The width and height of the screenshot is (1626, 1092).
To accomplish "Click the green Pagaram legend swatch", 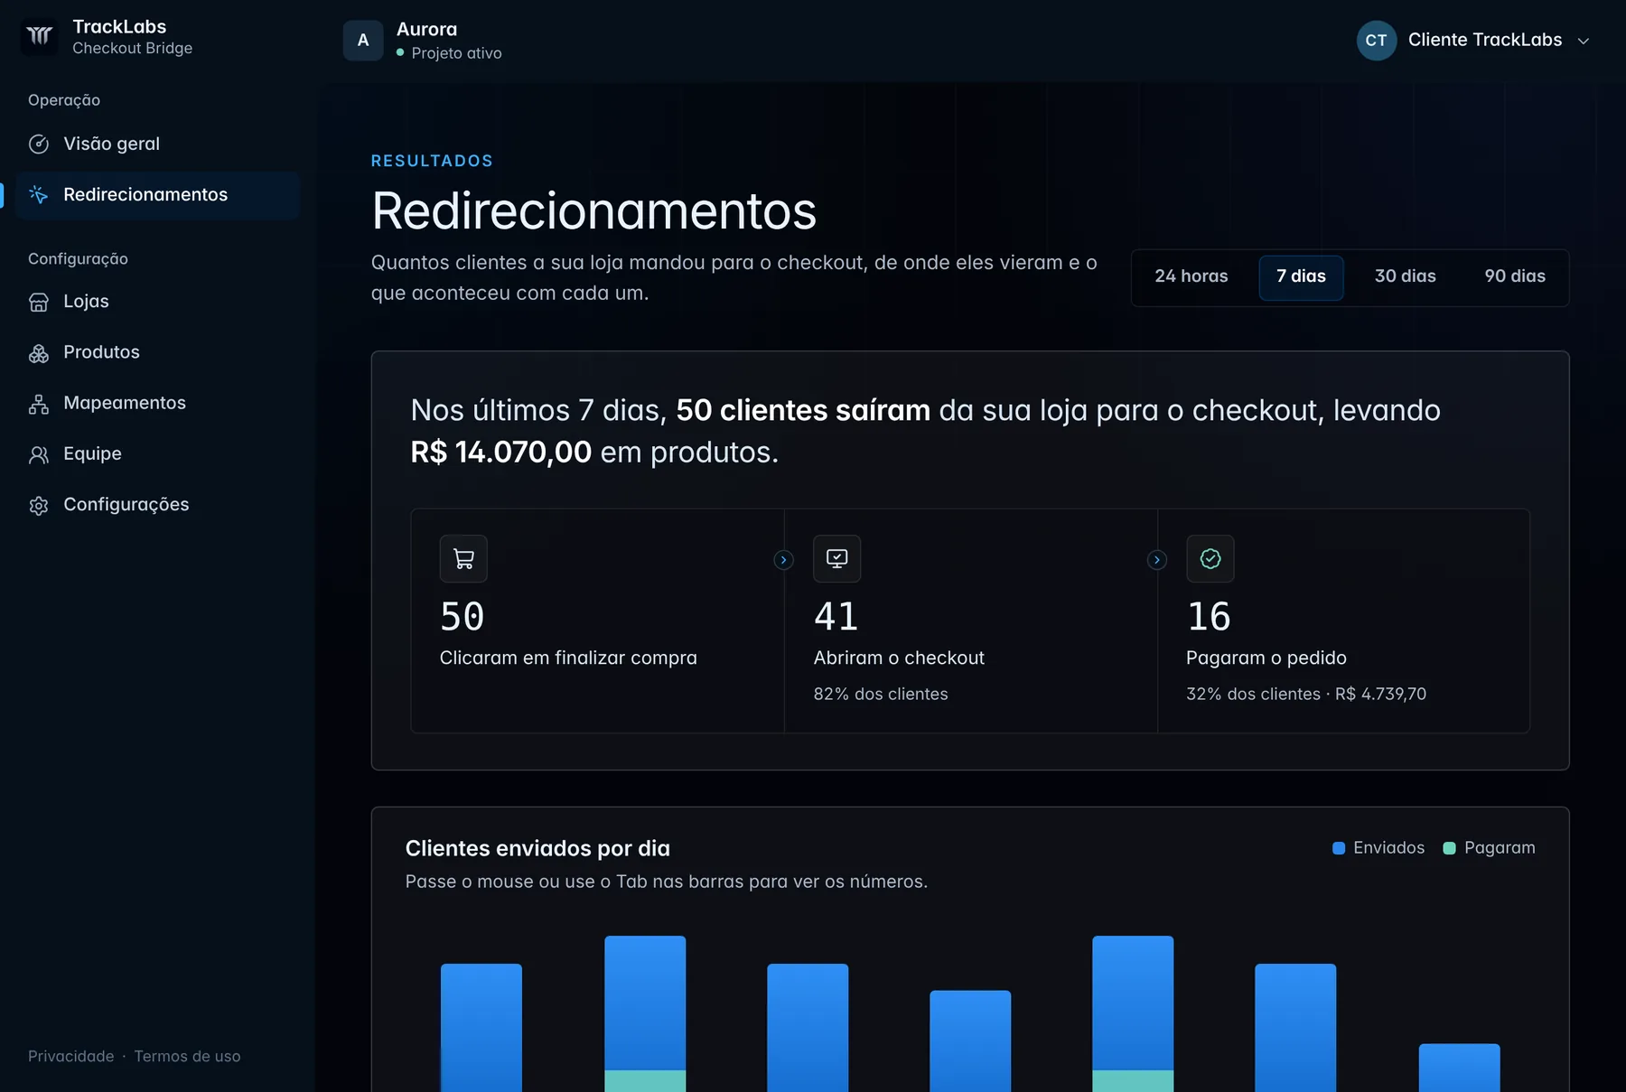I will (x=1450, y=848).
